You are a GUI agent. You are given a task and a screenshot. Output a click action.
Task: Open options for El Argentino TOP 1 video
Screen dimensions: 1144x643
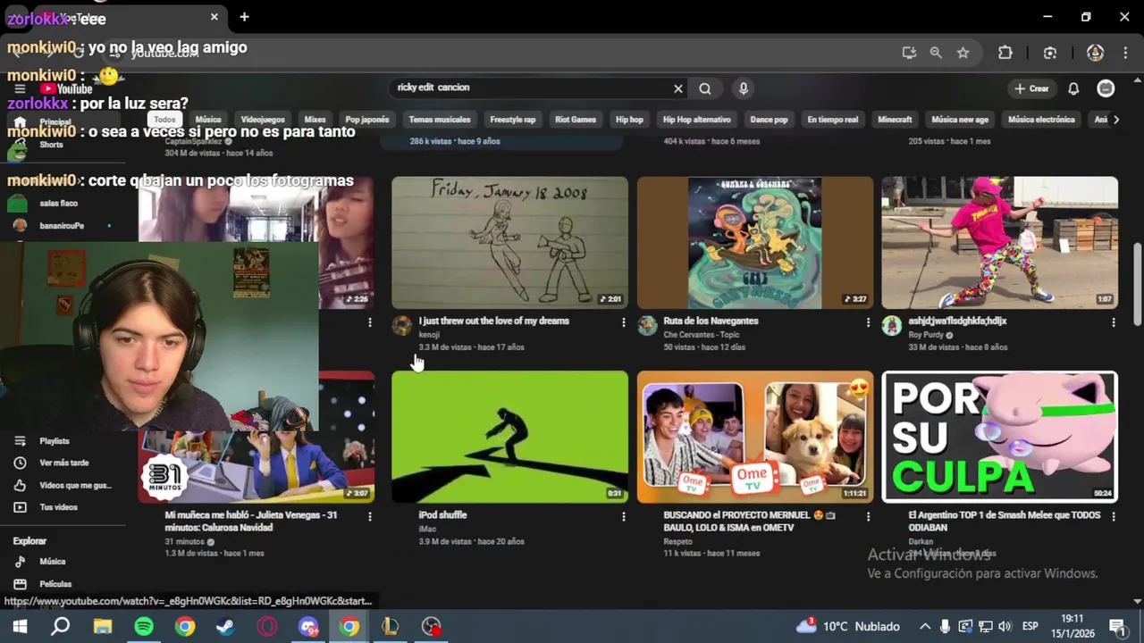point(1113,516)
